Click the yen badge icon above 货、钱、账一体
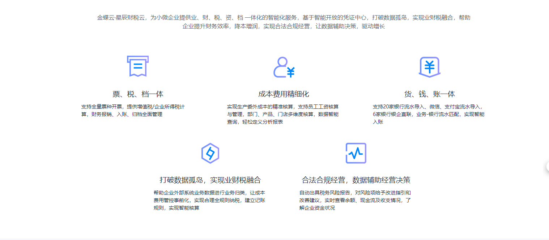The width and height of the screenshot is (549, 240). (x=429, y=67)
